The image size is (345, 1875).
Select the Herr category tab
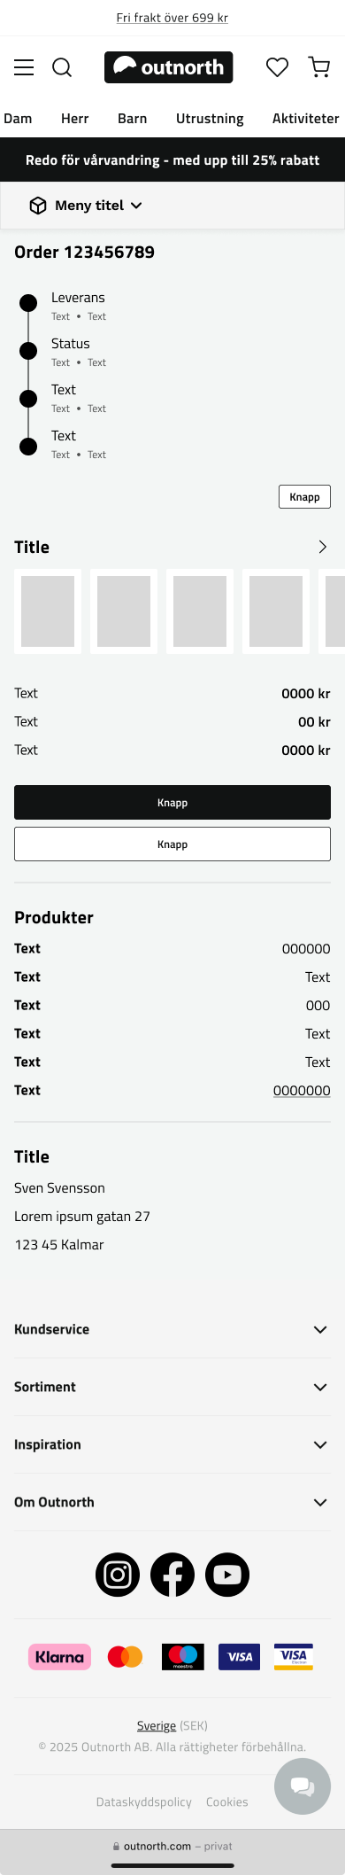coord(75,118)
